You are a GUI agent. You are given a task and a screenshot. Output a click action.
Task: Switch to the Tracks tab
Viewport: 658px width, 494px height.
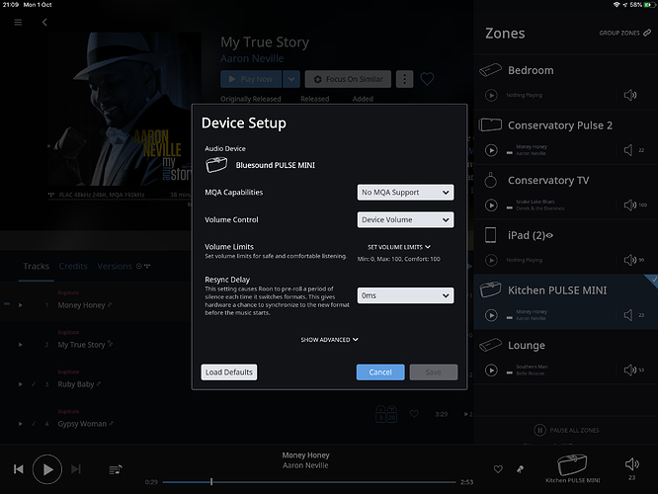[x=37, y=266]
